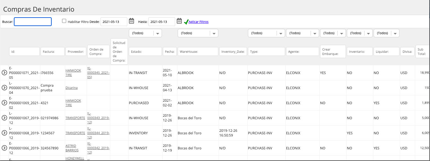Viewport: 430px width, 161px height.
Task: Open the Crear Embarque (Todos) dropdown
Action: pyautogui.click(x=333, y=33)
